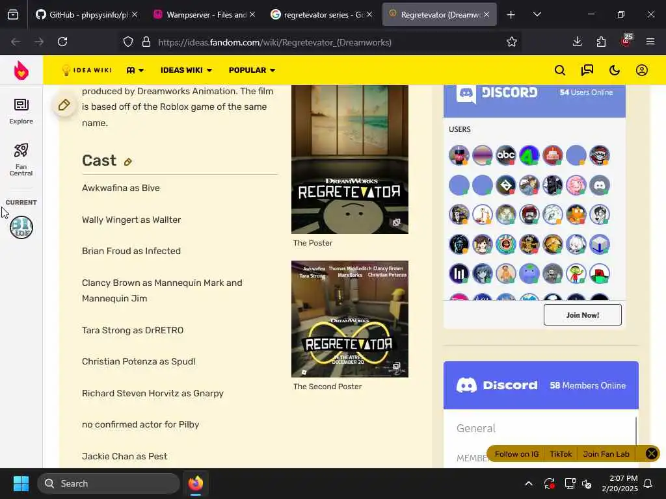Screen dimensions: 666x499
Task: Click the taskbar Search box
Action: 109,483
